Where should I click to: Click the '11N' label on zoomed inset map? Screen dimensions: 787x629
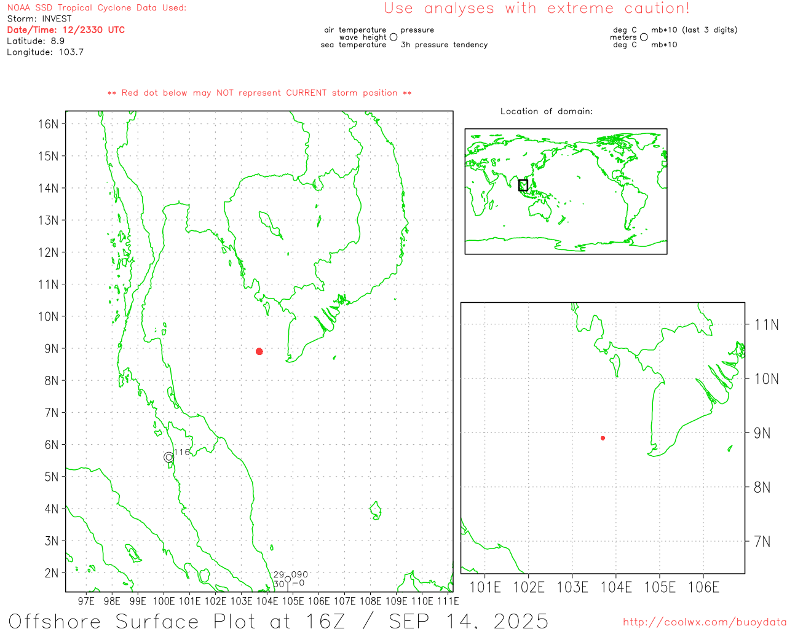click(x=766, y=324)
